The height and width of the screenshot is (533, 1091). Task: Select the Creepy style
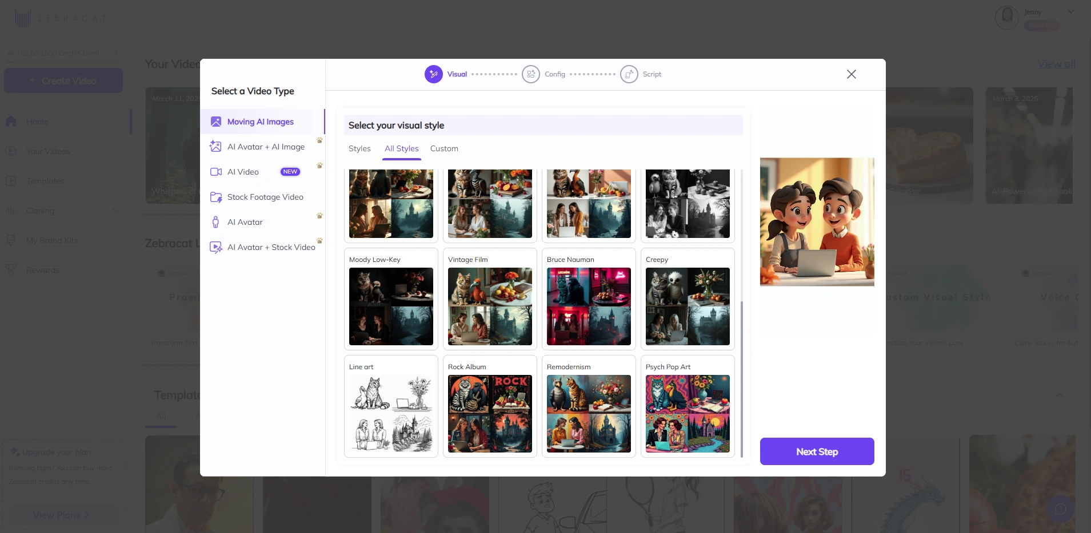(688, 298)
